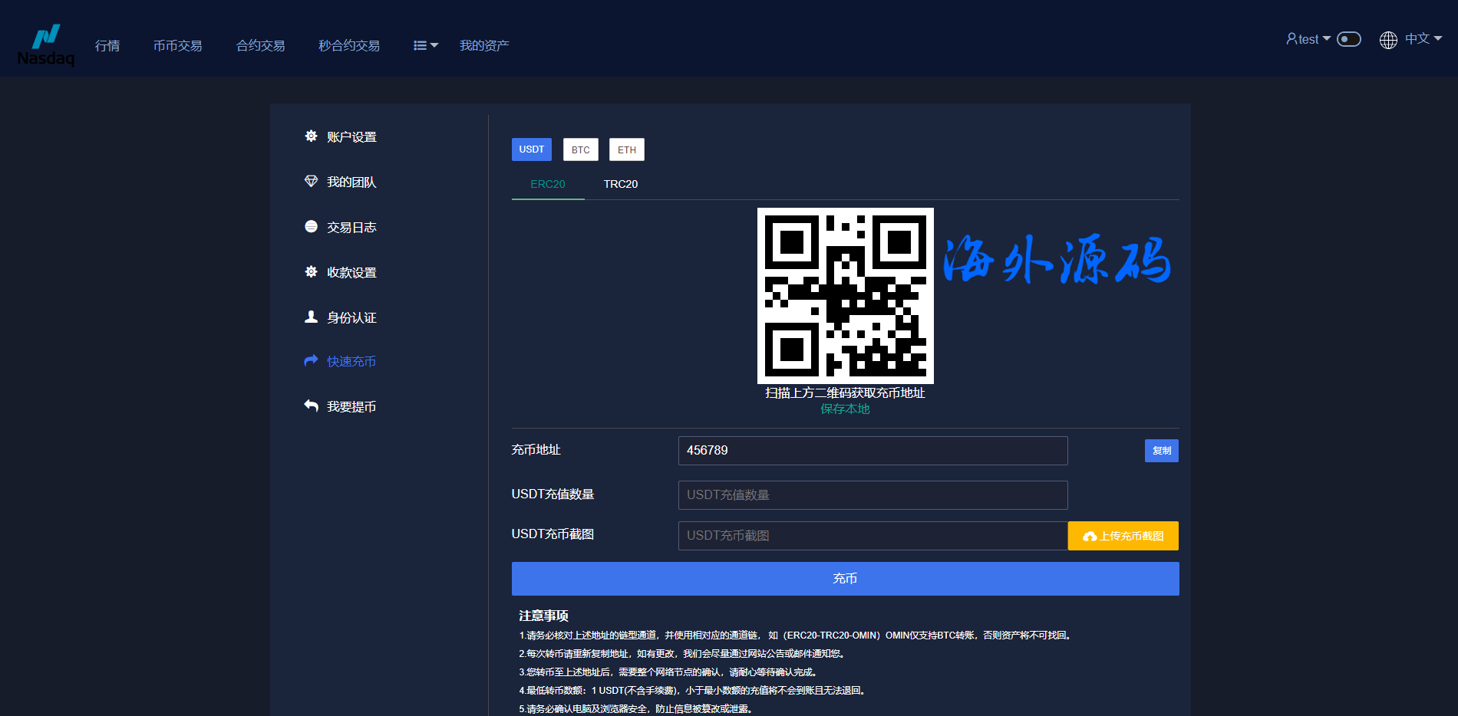The image size is (1458, 716).
Task: Open the test user dropdown
Action: (x=1308, y=39)
